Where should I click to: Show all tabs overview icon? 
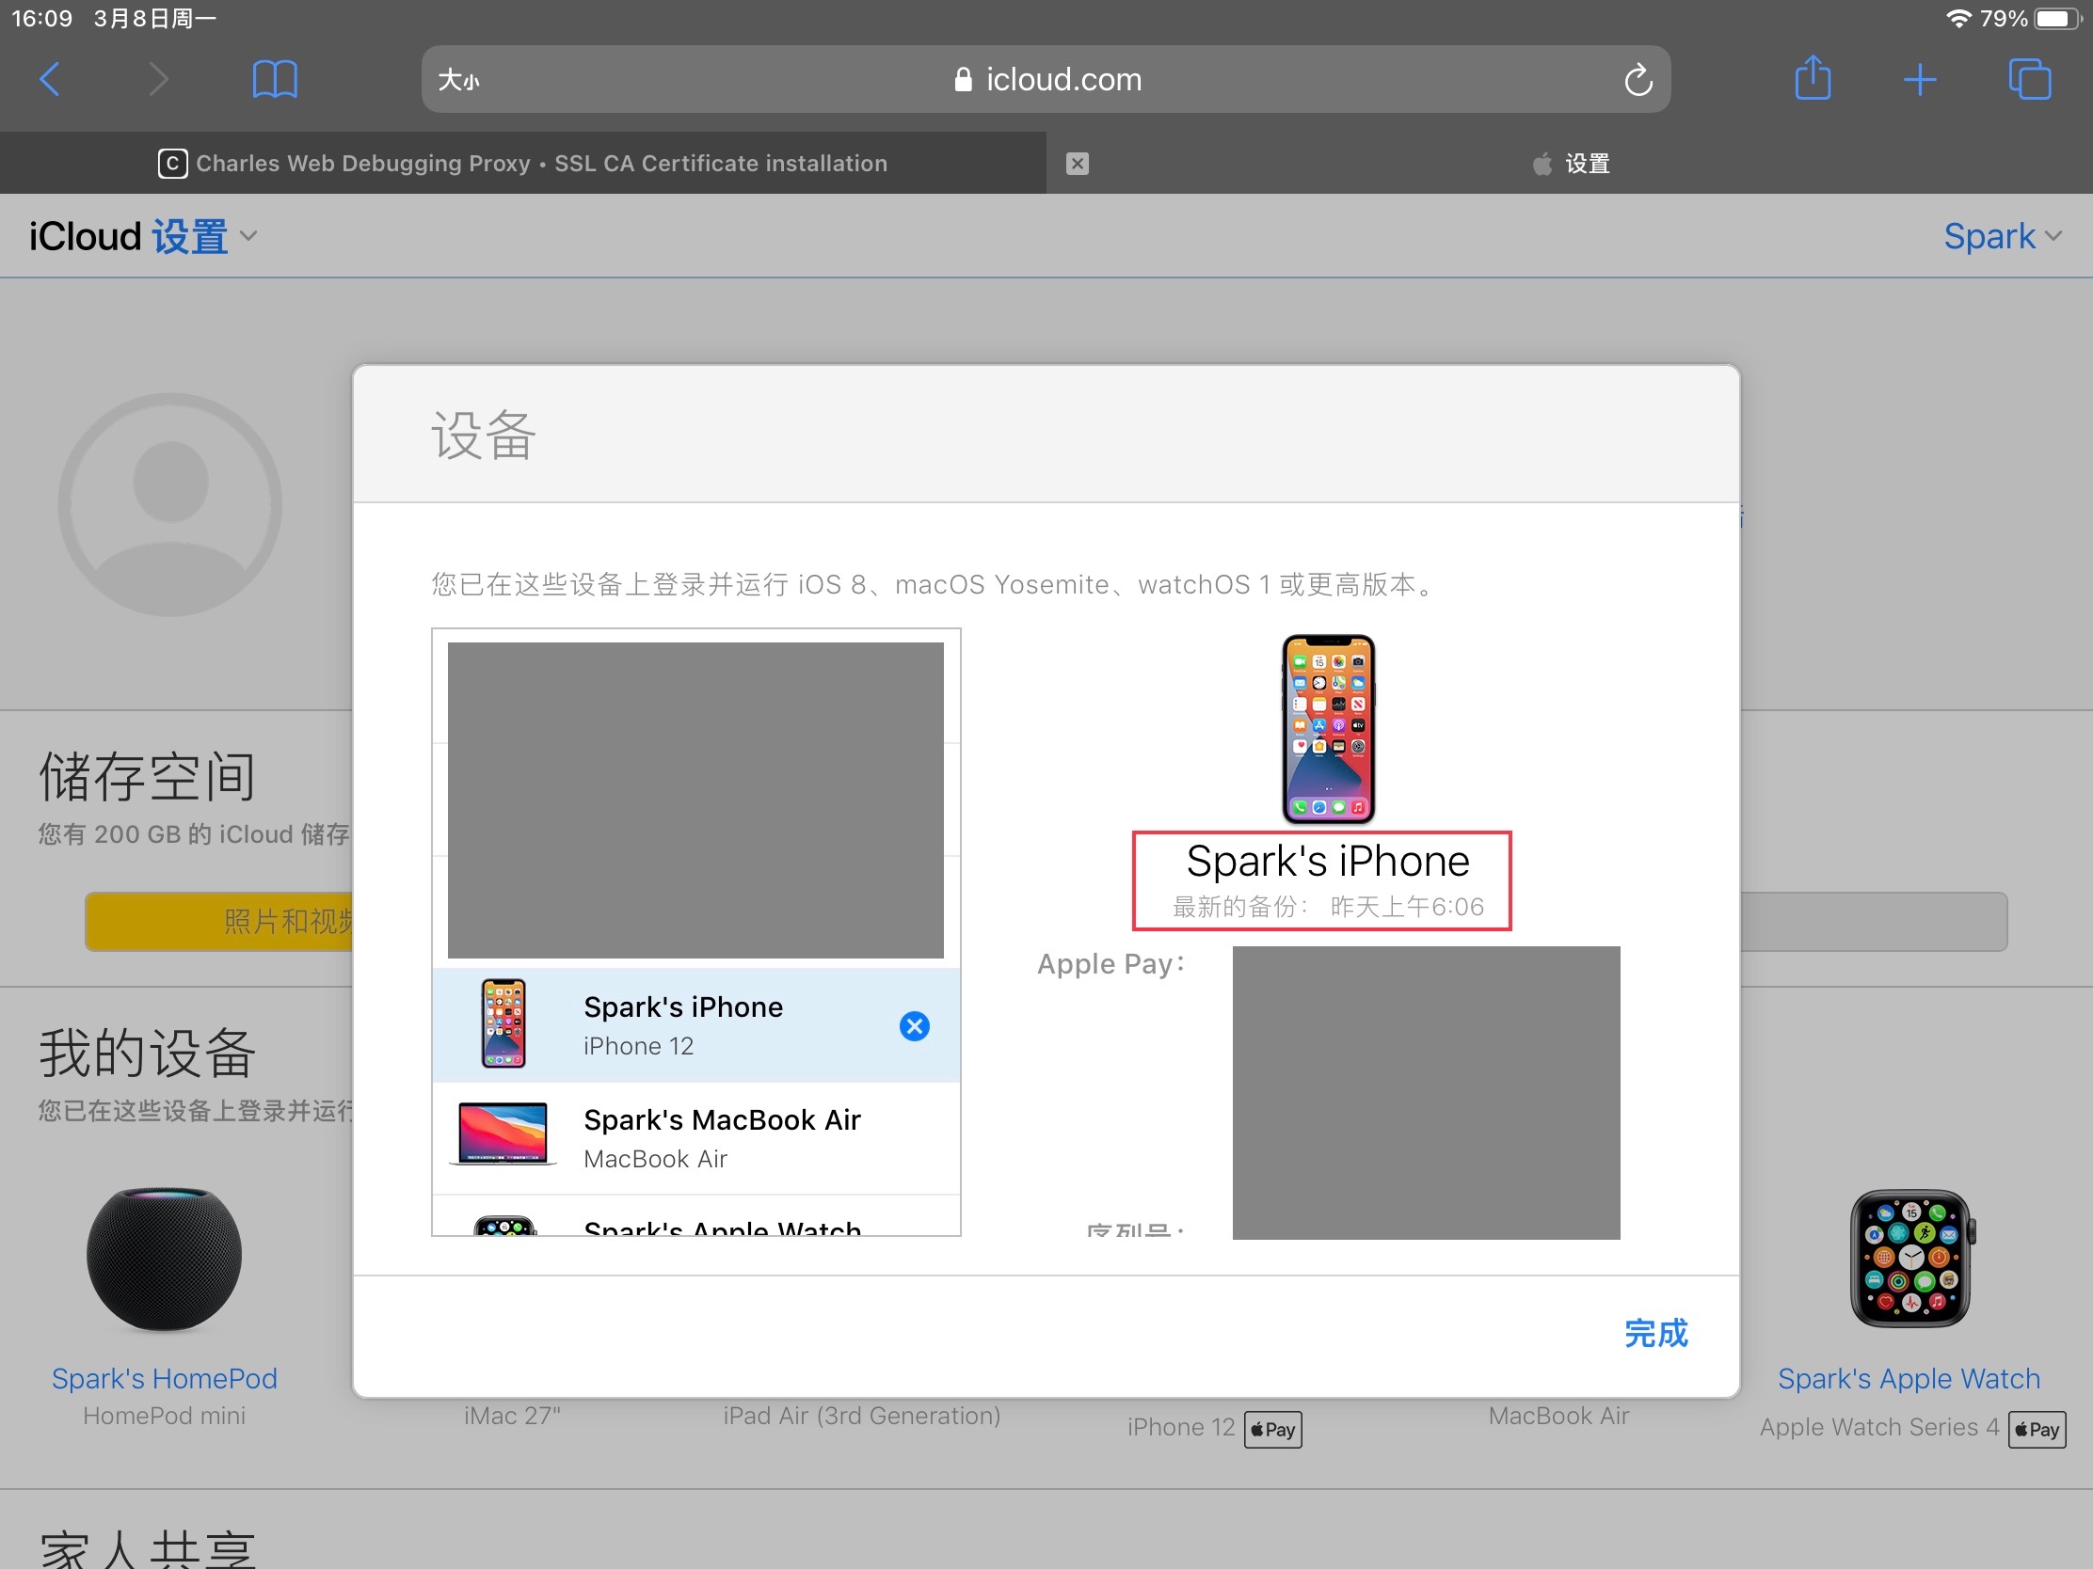click(2029, 79)
